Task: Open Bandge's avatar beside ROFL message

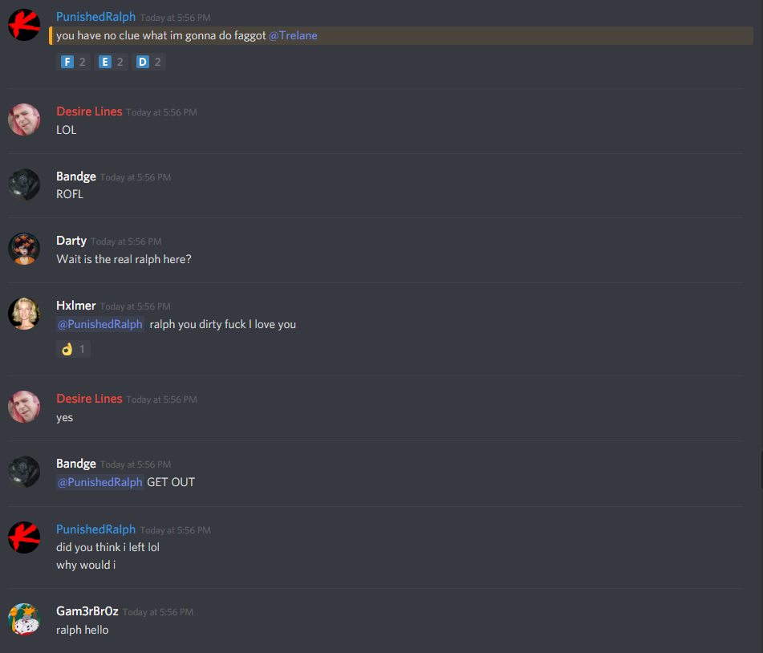Action: click(x=24, y=185)
